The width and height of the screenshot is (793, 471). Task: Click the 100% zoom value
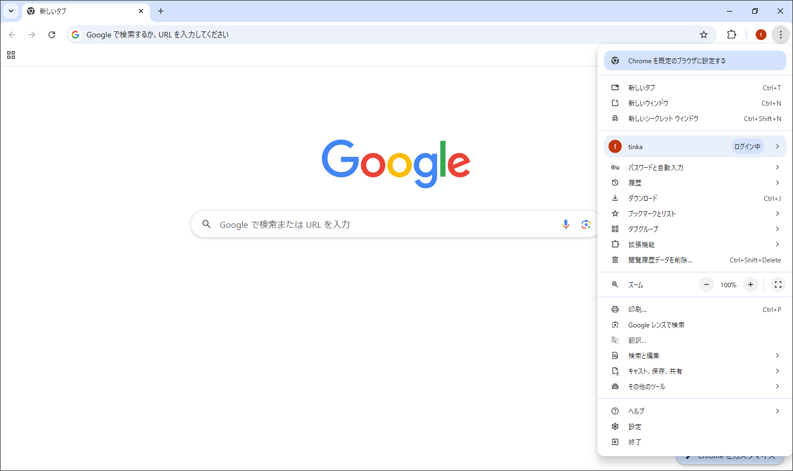point(728,285)
